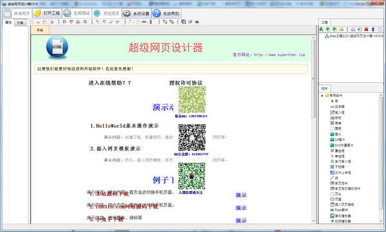Click the scissors cut icon

pyautogui.click(x=38, y=22)
